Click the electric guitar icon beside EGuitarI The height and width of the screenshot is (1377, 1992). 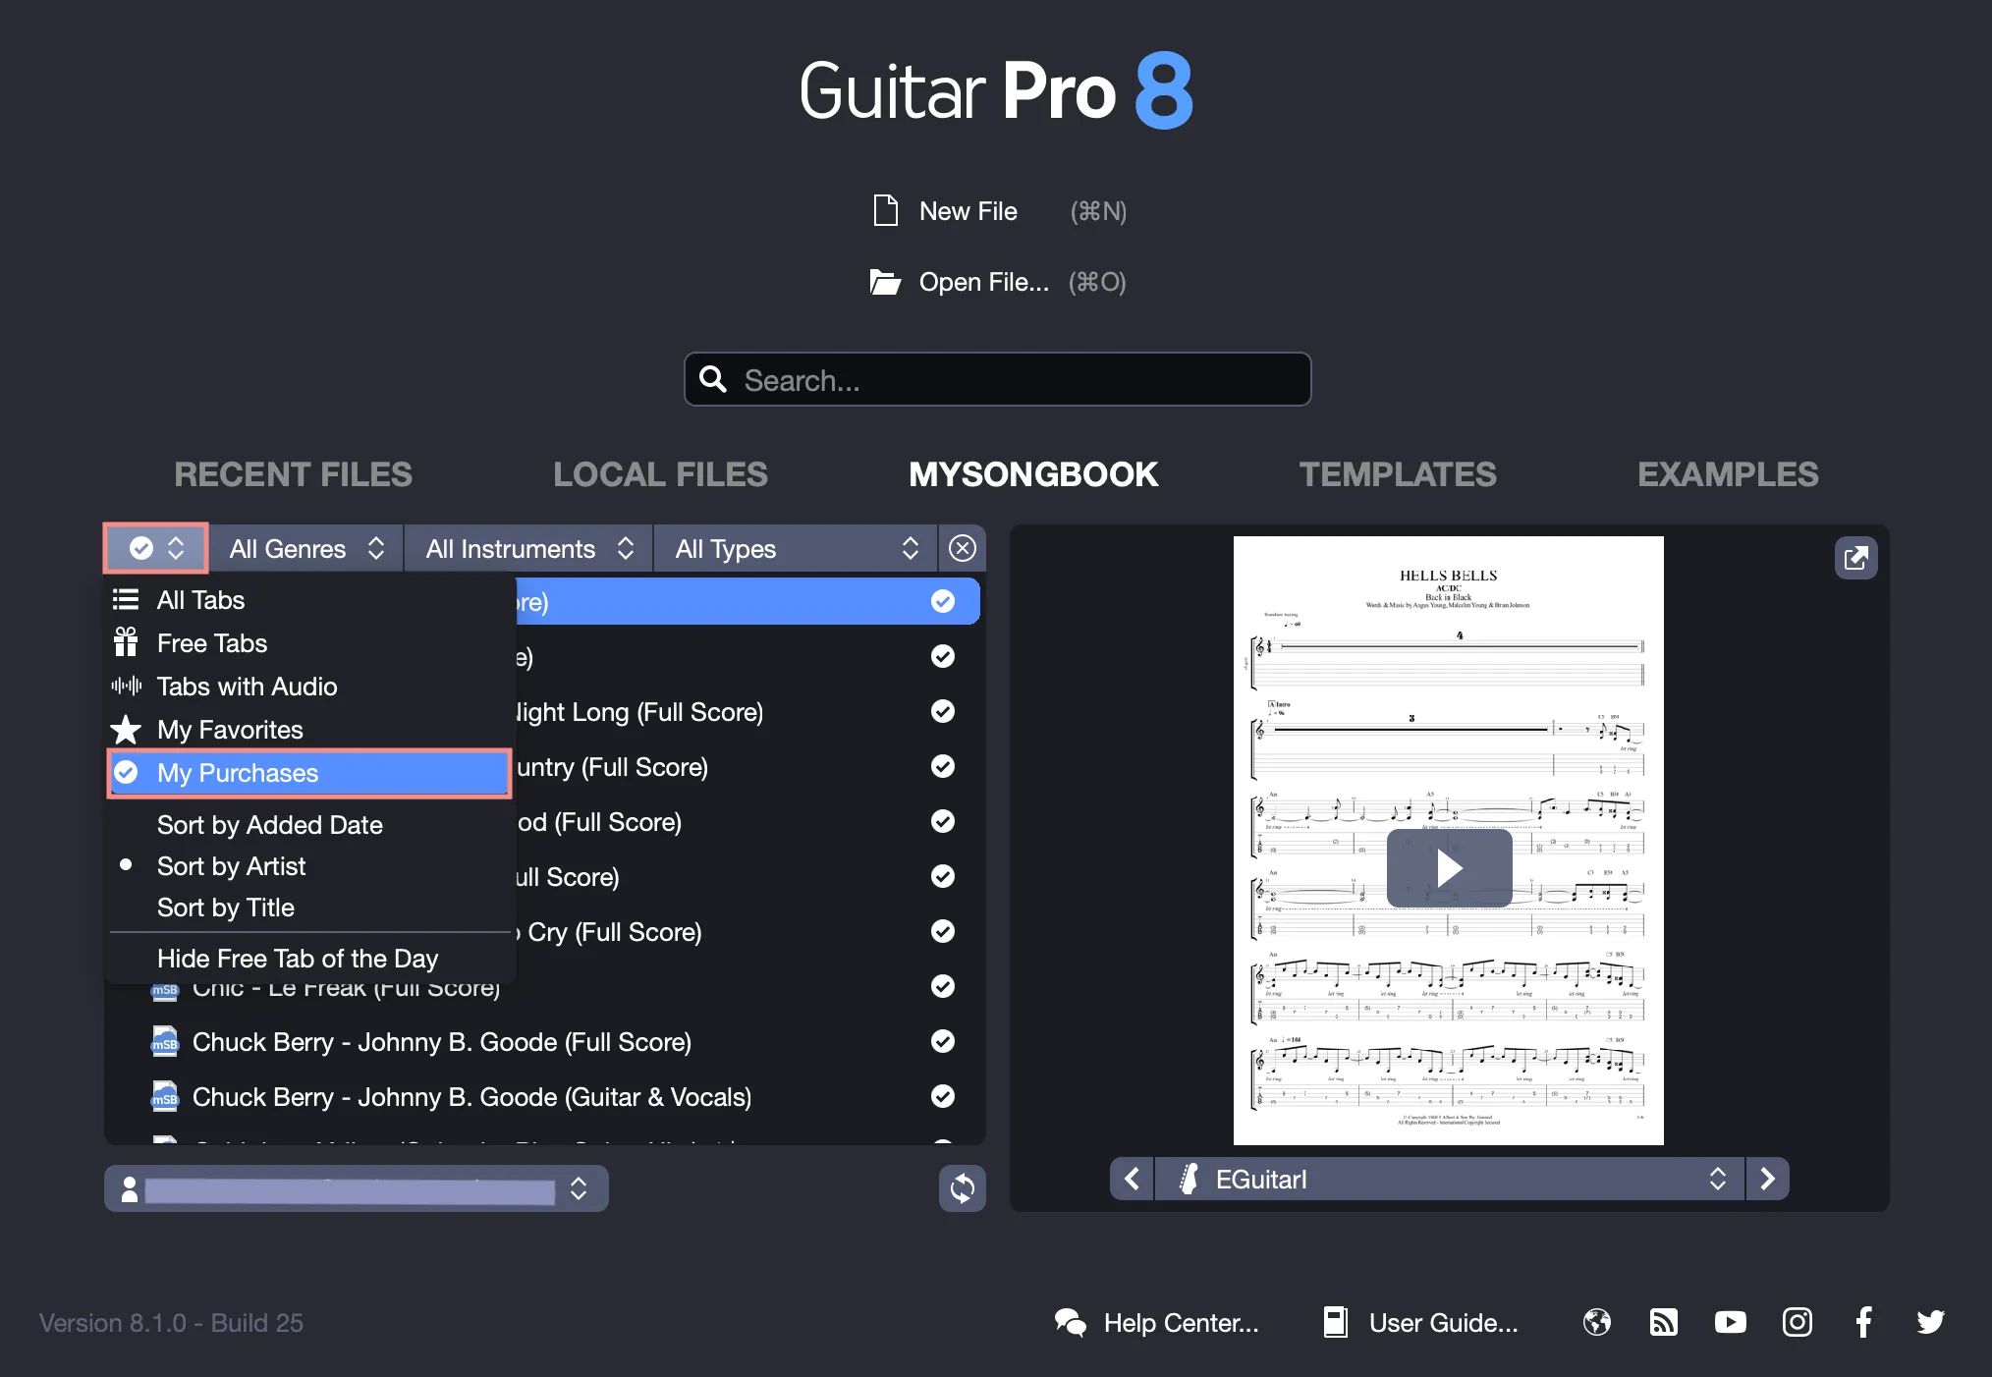click(x=1189, y=1179)
